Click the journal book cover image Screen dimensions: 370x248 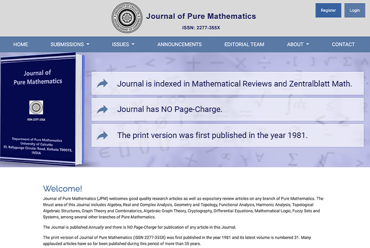point(42,110)
